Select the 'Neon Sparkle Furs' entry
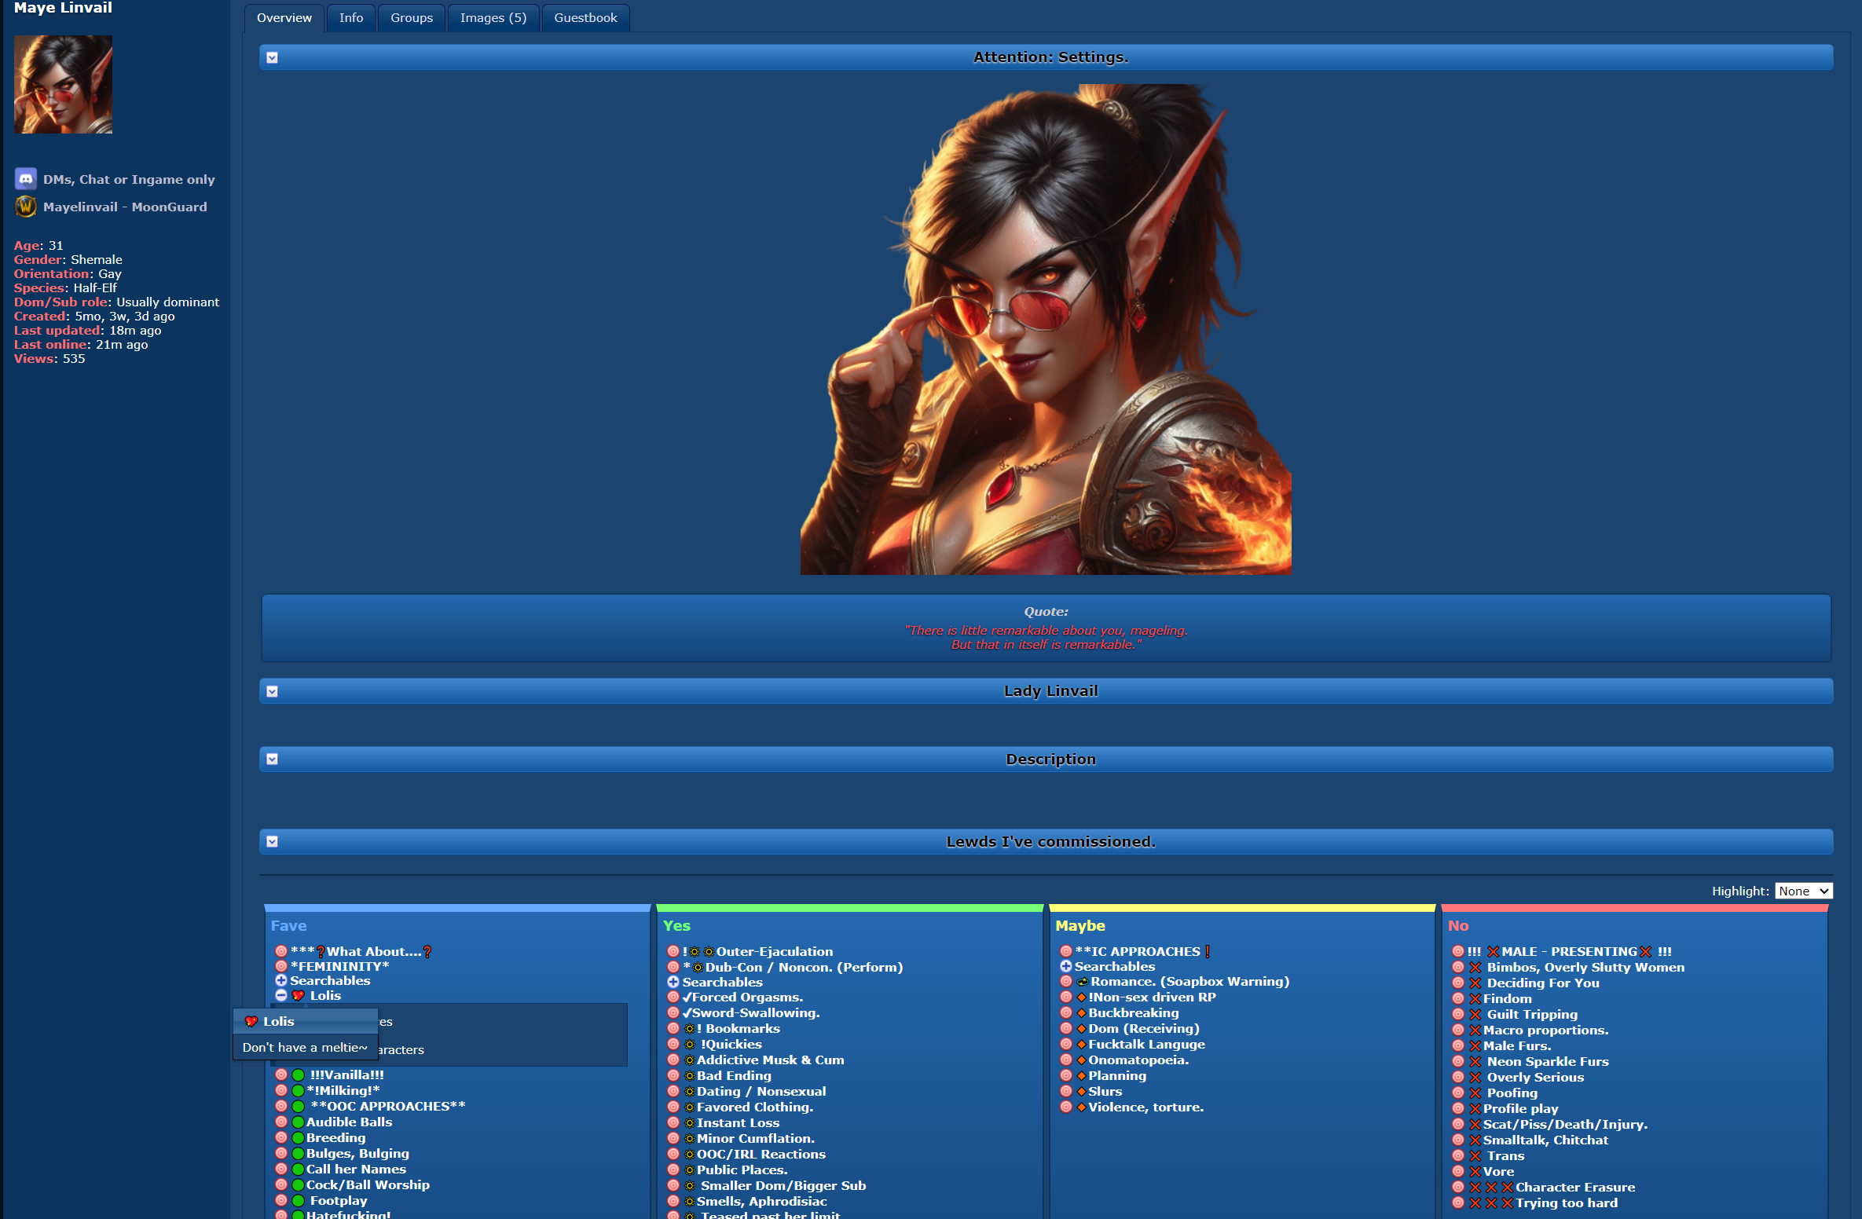This screenshot has height=1219, width=1862. (x=1548, y=1061)
